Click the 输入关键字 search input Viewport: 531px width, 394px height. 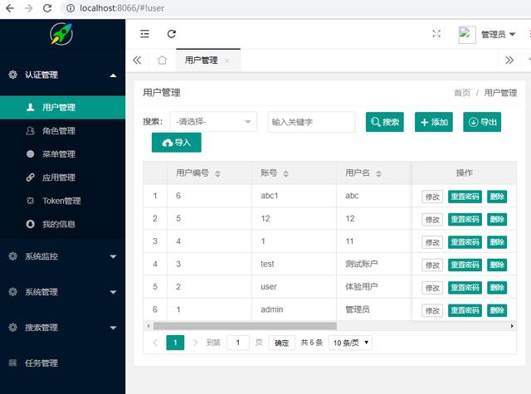312,122
